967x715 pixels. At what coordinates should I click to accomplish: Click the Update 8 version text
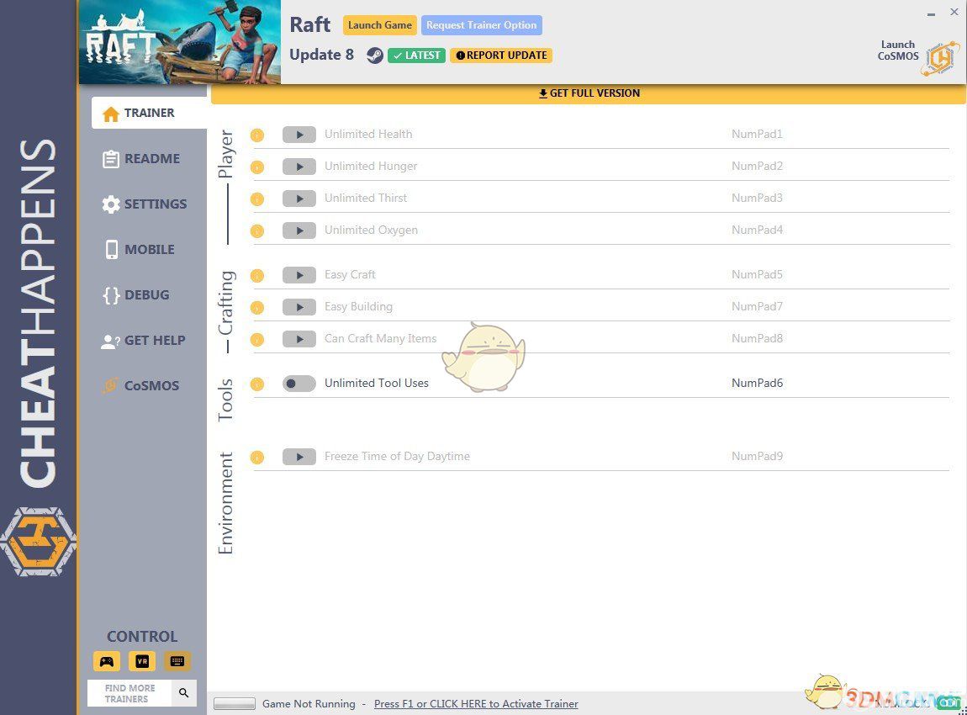[x=322, y=55]
